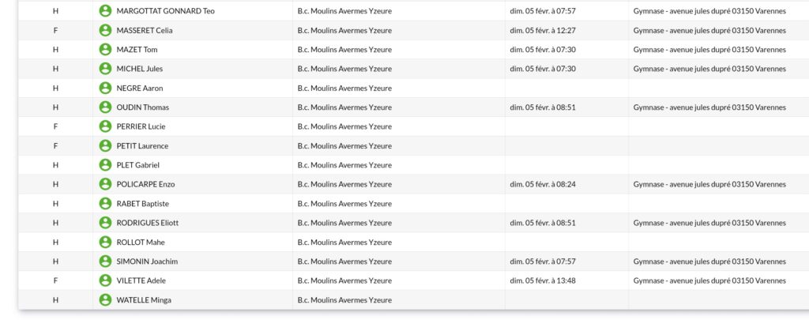Open MARGOTTAT GONNARD Teo's profile icon
The width and height of the screenshot is (809, 320).
click(105, 11)
